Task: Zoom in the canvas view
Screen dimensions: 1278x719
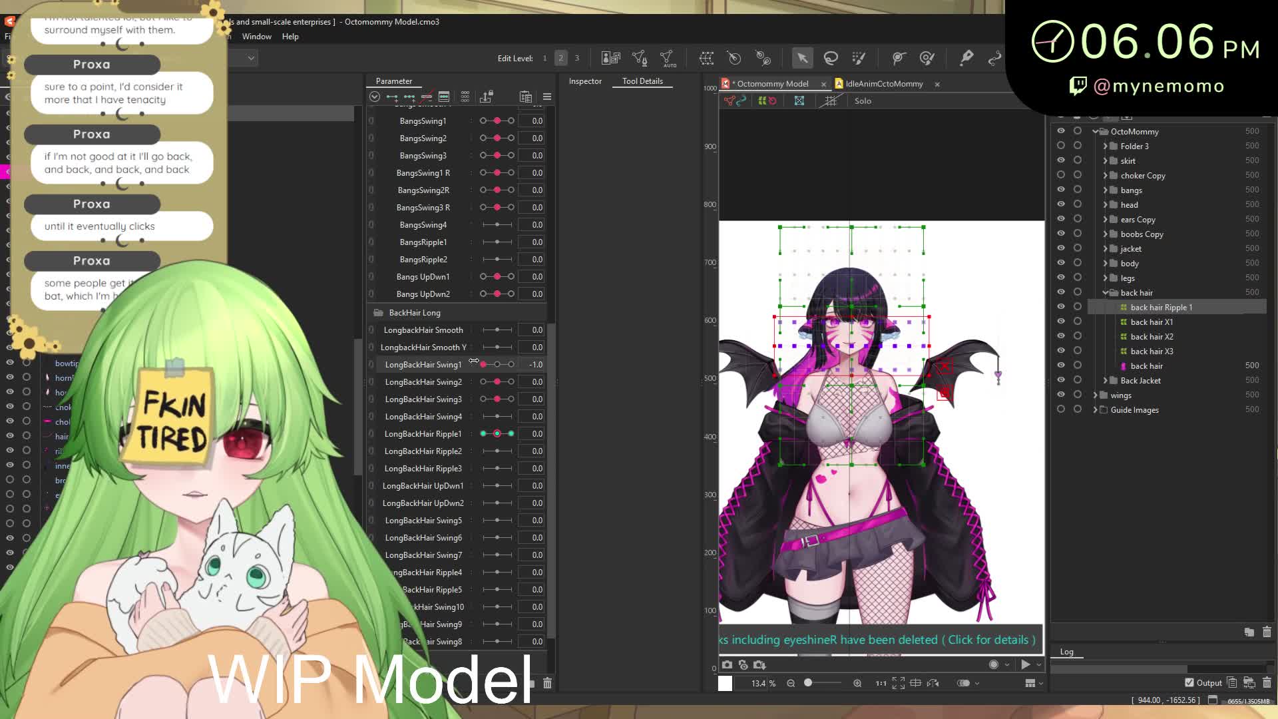Action: coord(857,683)
